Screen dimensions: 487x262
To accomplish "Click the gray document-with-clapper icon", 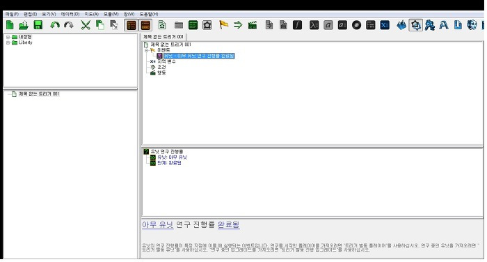I will 283,25.
